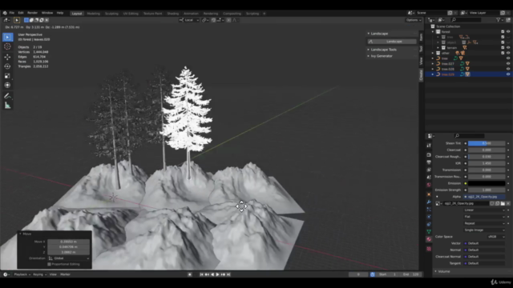Open the Particle properties tab icon
Viewport: 513px width, 288px height.
[x=429, y=210]
